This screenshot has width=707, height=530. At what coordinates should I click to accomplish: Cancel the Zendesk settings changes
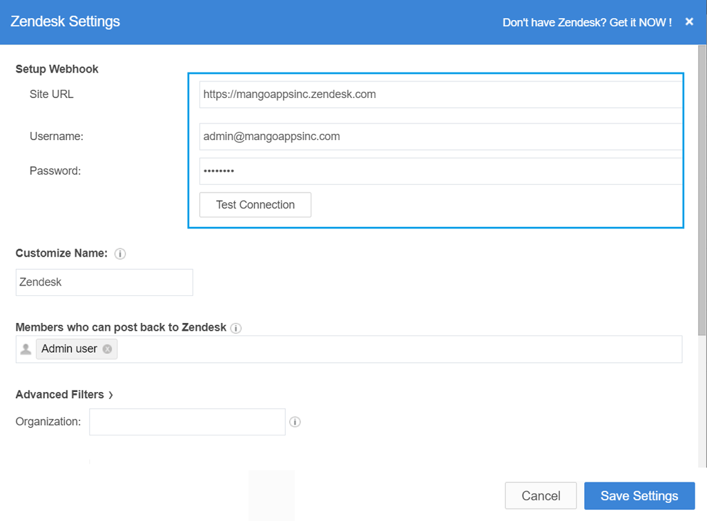pos(541,495)
